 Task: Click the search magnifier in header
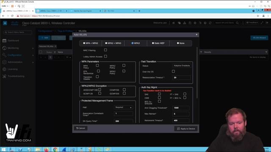click(x=237, y=23)
